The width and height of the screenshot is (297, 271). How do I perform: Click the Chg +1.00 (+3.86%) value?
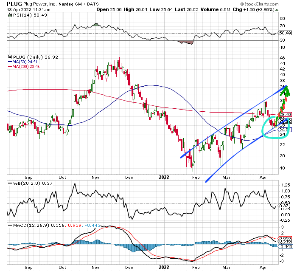pos(253,9)
